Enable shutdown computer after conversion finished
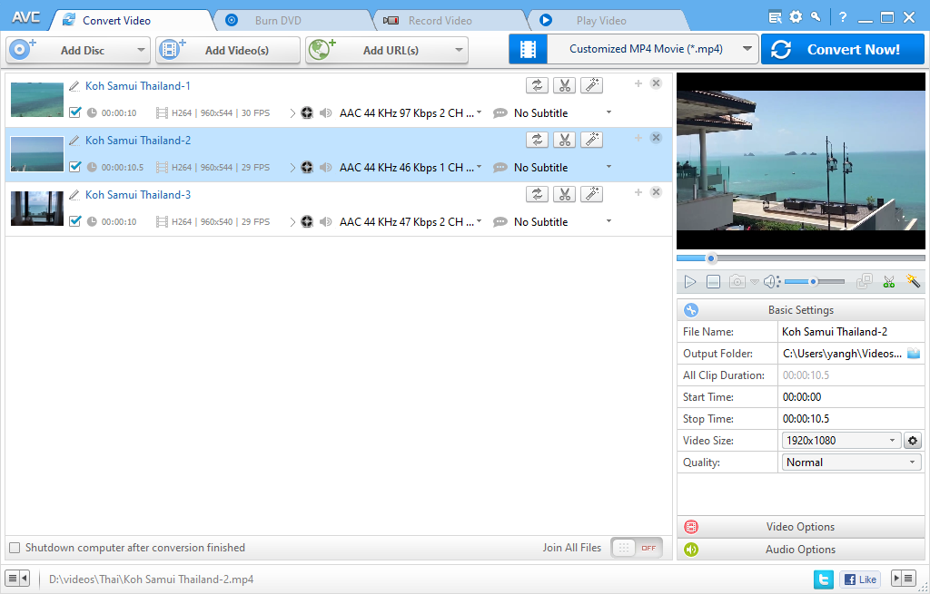930x594 pixels. [15, 548]
